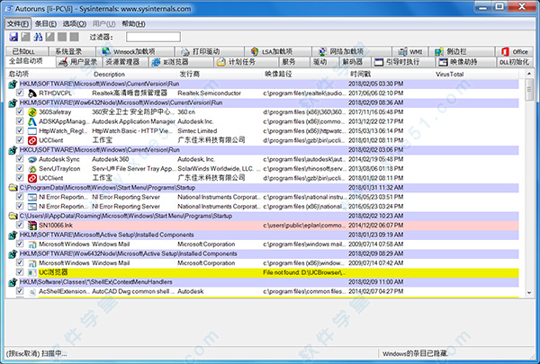Open the 帮助(H) menu

coord(133,23)
